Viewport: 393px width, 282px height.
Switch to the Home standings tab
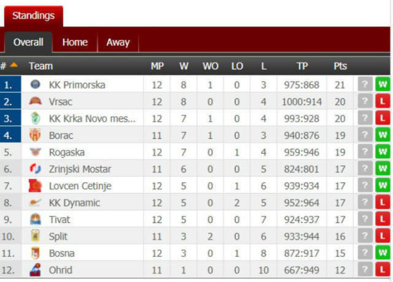click(75, 43)
